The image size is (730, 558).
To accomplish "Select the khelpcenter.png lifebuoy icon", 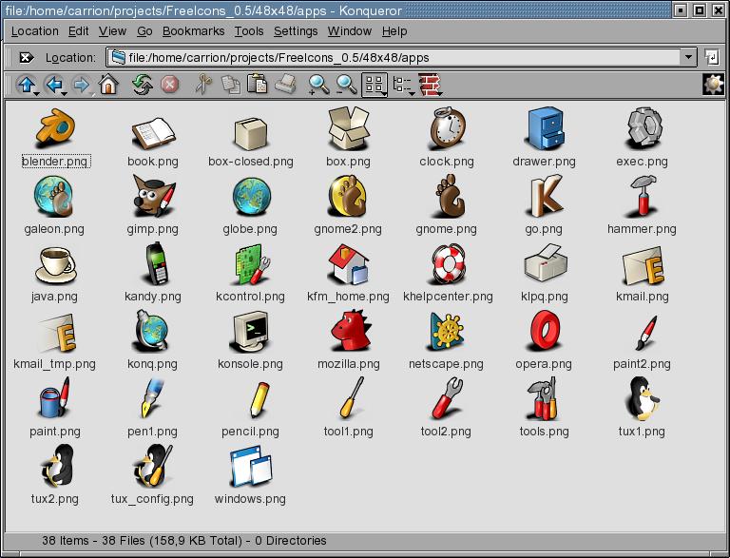I will tap(448, 263).
